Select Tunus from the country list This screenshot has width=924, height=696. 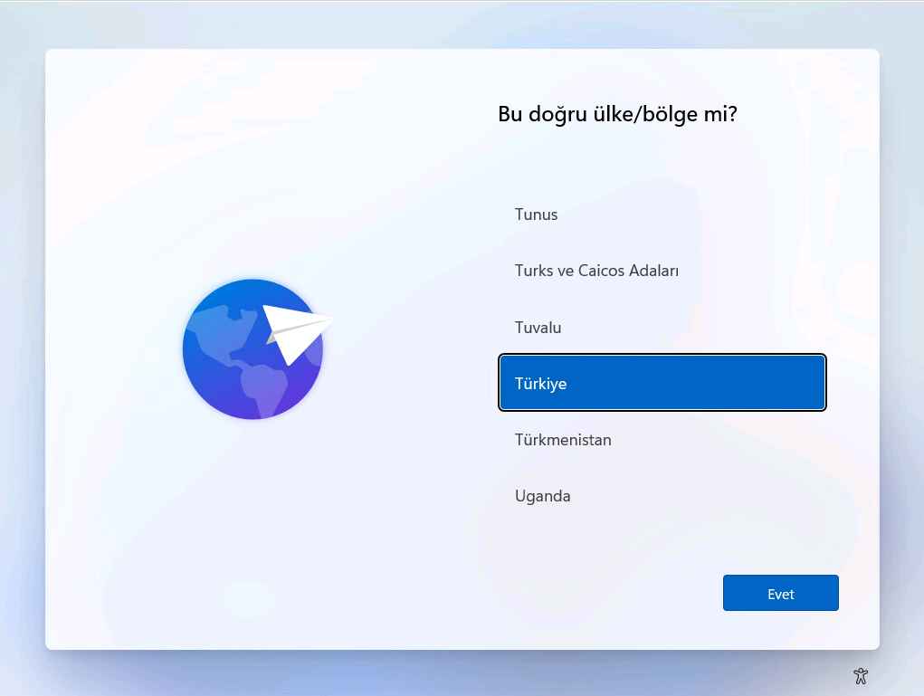tap(536, 215)
